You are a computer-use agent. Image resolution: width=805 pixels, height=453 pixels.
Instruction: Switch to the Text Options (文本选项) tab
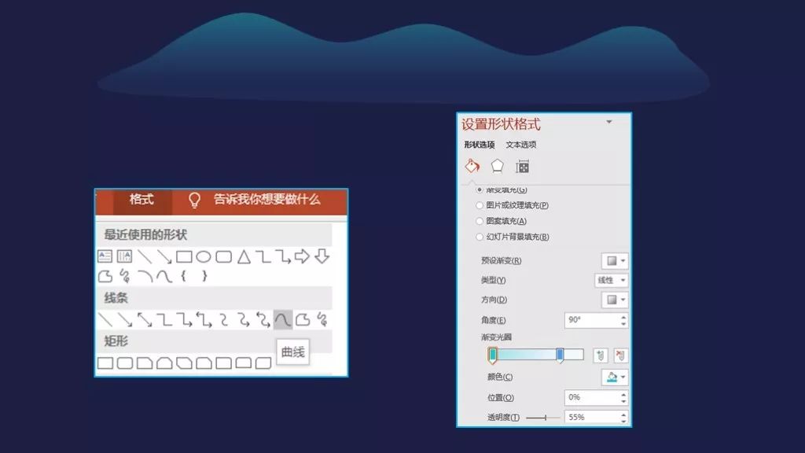point(520,145)
